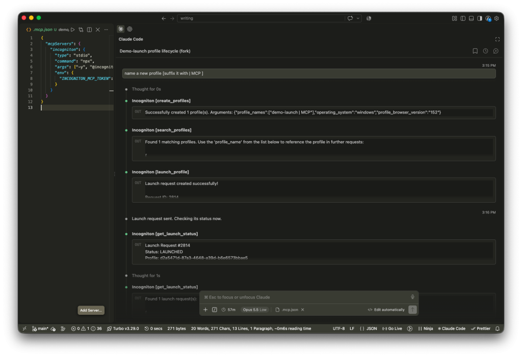Screen dimensions: 522x357
Task: Expand Incogniton [launch_profile] tool call
Action: (x=160, y=172)
